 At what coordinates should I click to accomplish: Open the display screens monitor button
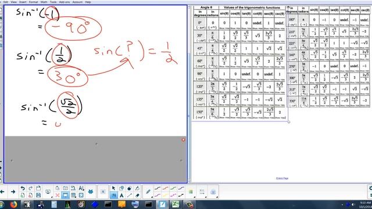pos(48,192)
